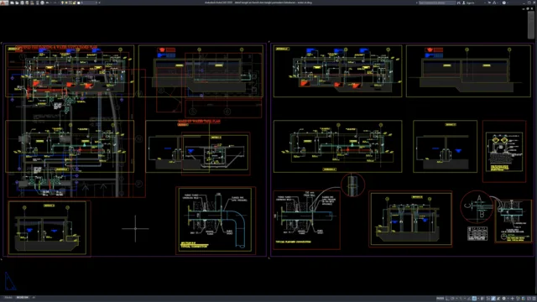Open the Autodesk App Store cart icon
537x302 pixels.
[x=489, y=3]
